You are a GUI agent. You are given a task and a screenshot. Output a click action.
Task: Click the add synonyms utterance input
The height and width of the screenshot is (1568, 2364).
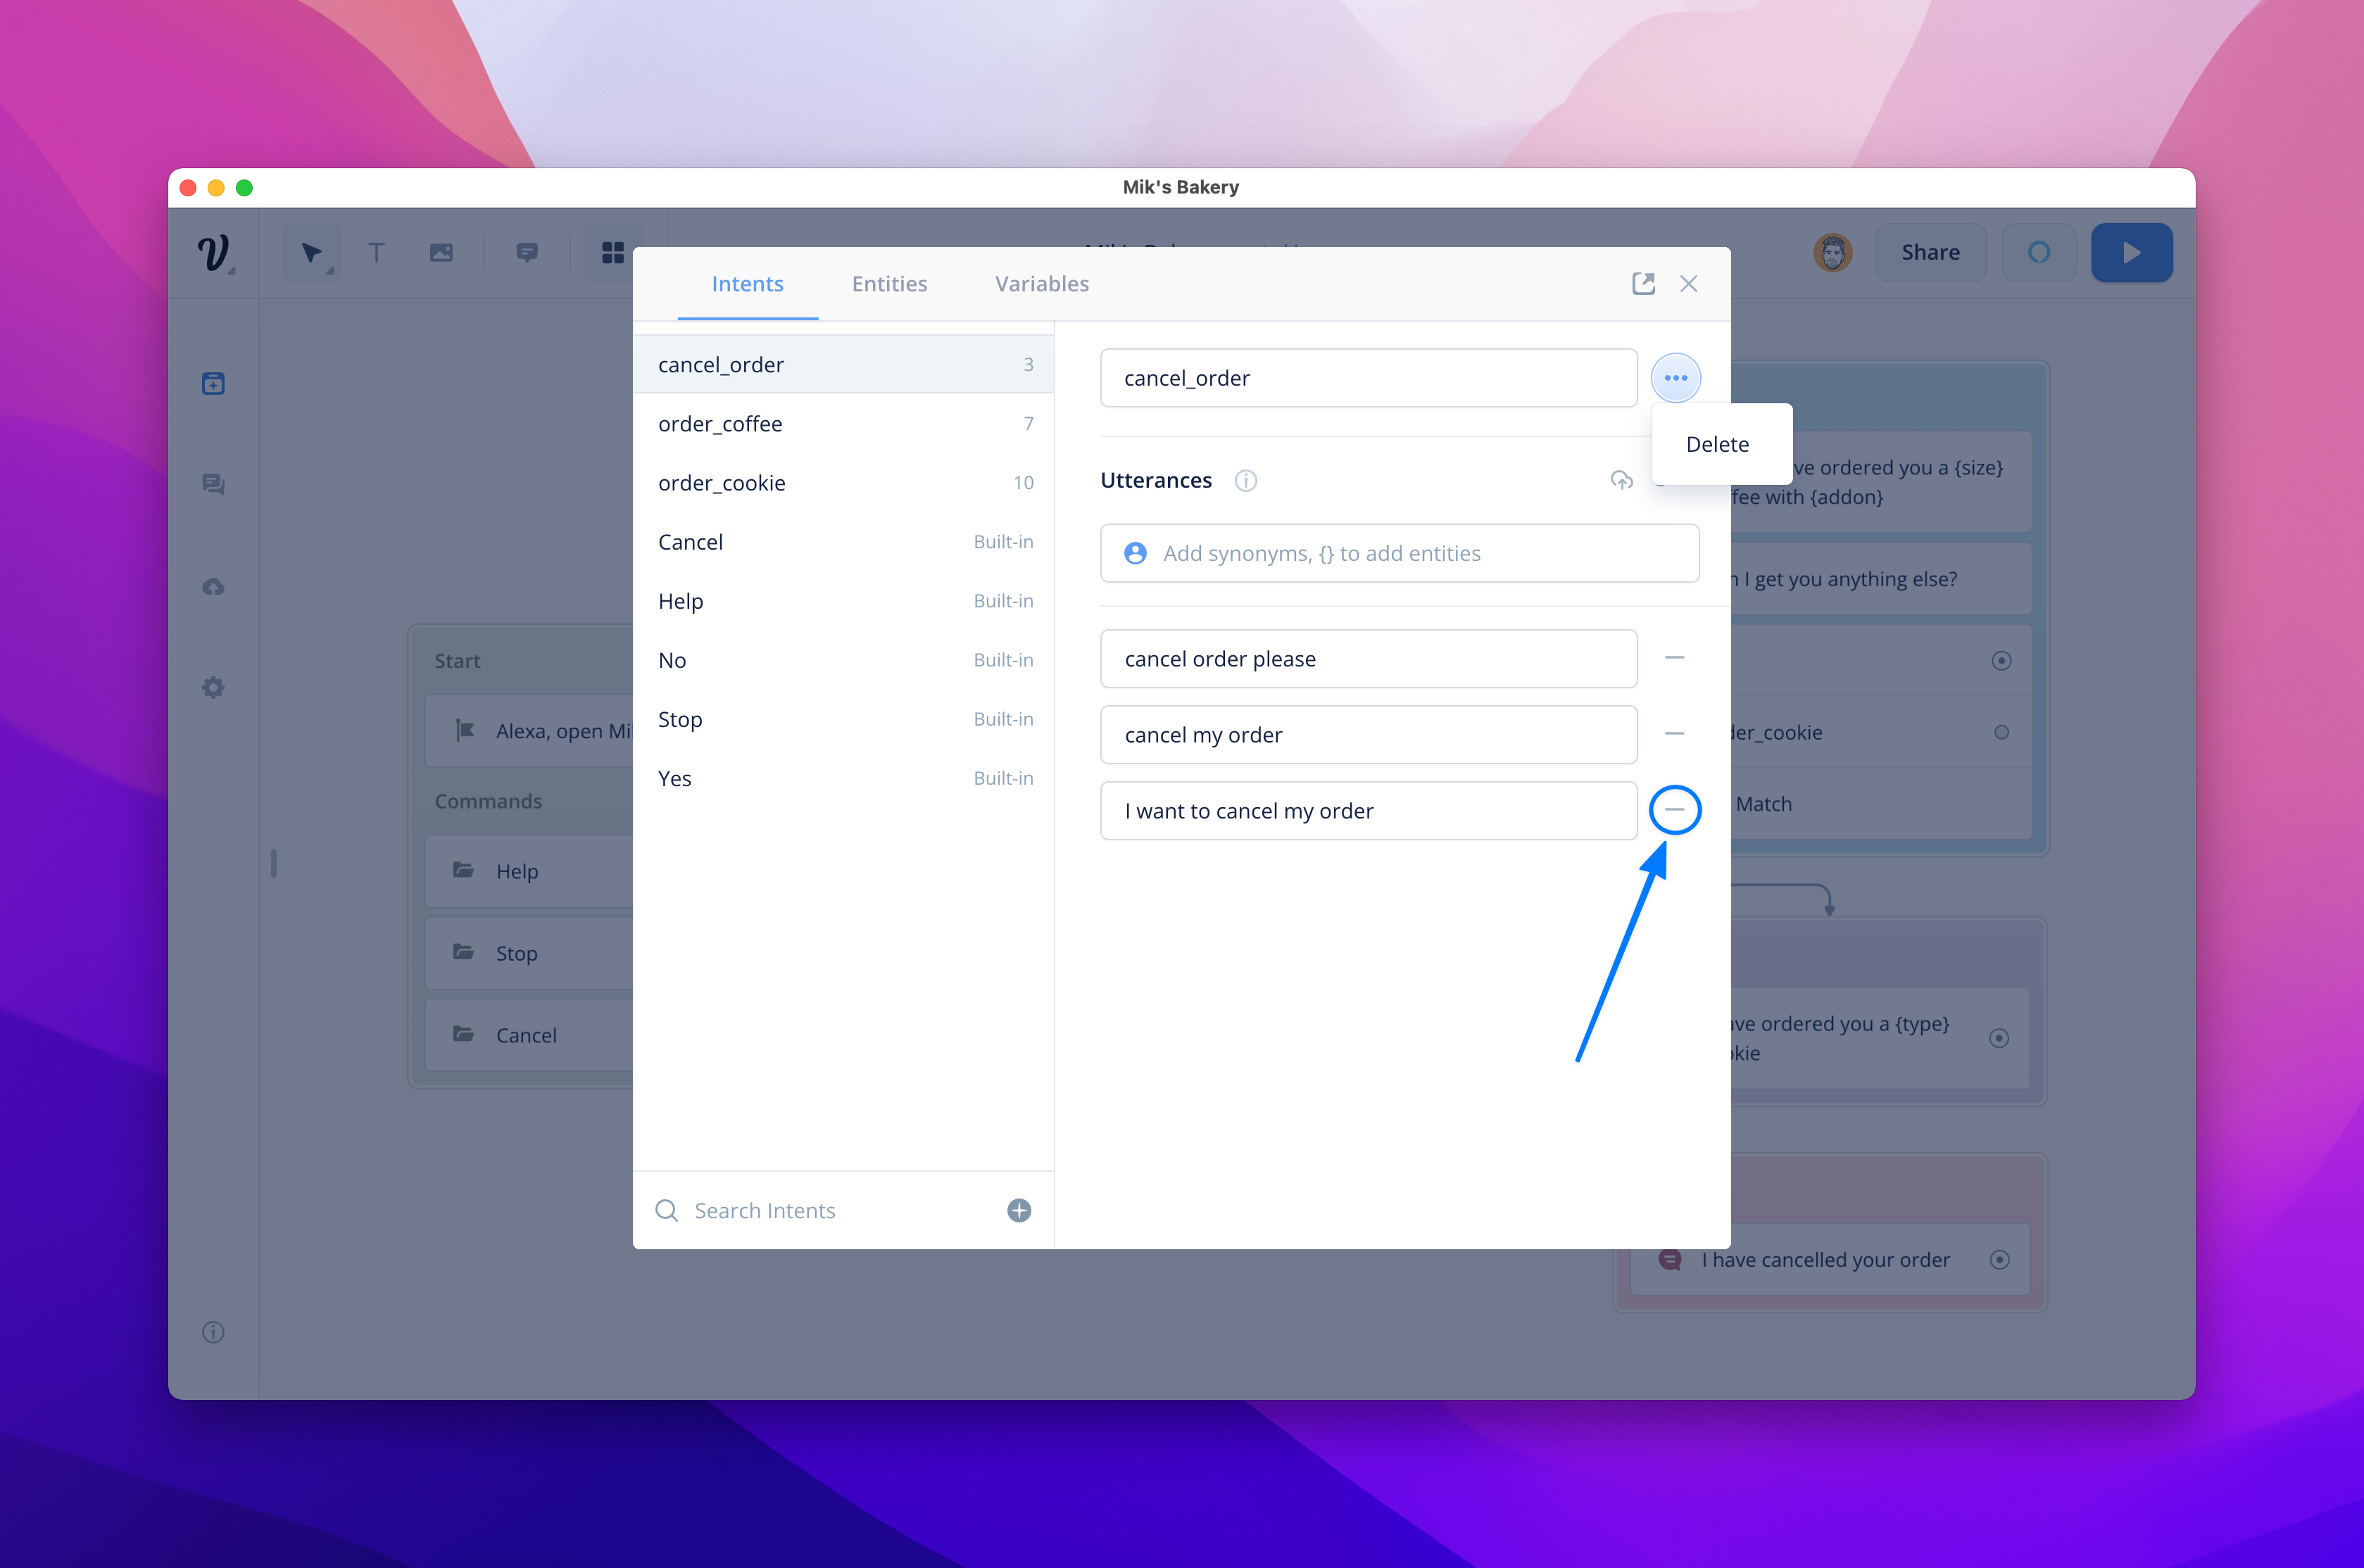(x=1399, y=553)
